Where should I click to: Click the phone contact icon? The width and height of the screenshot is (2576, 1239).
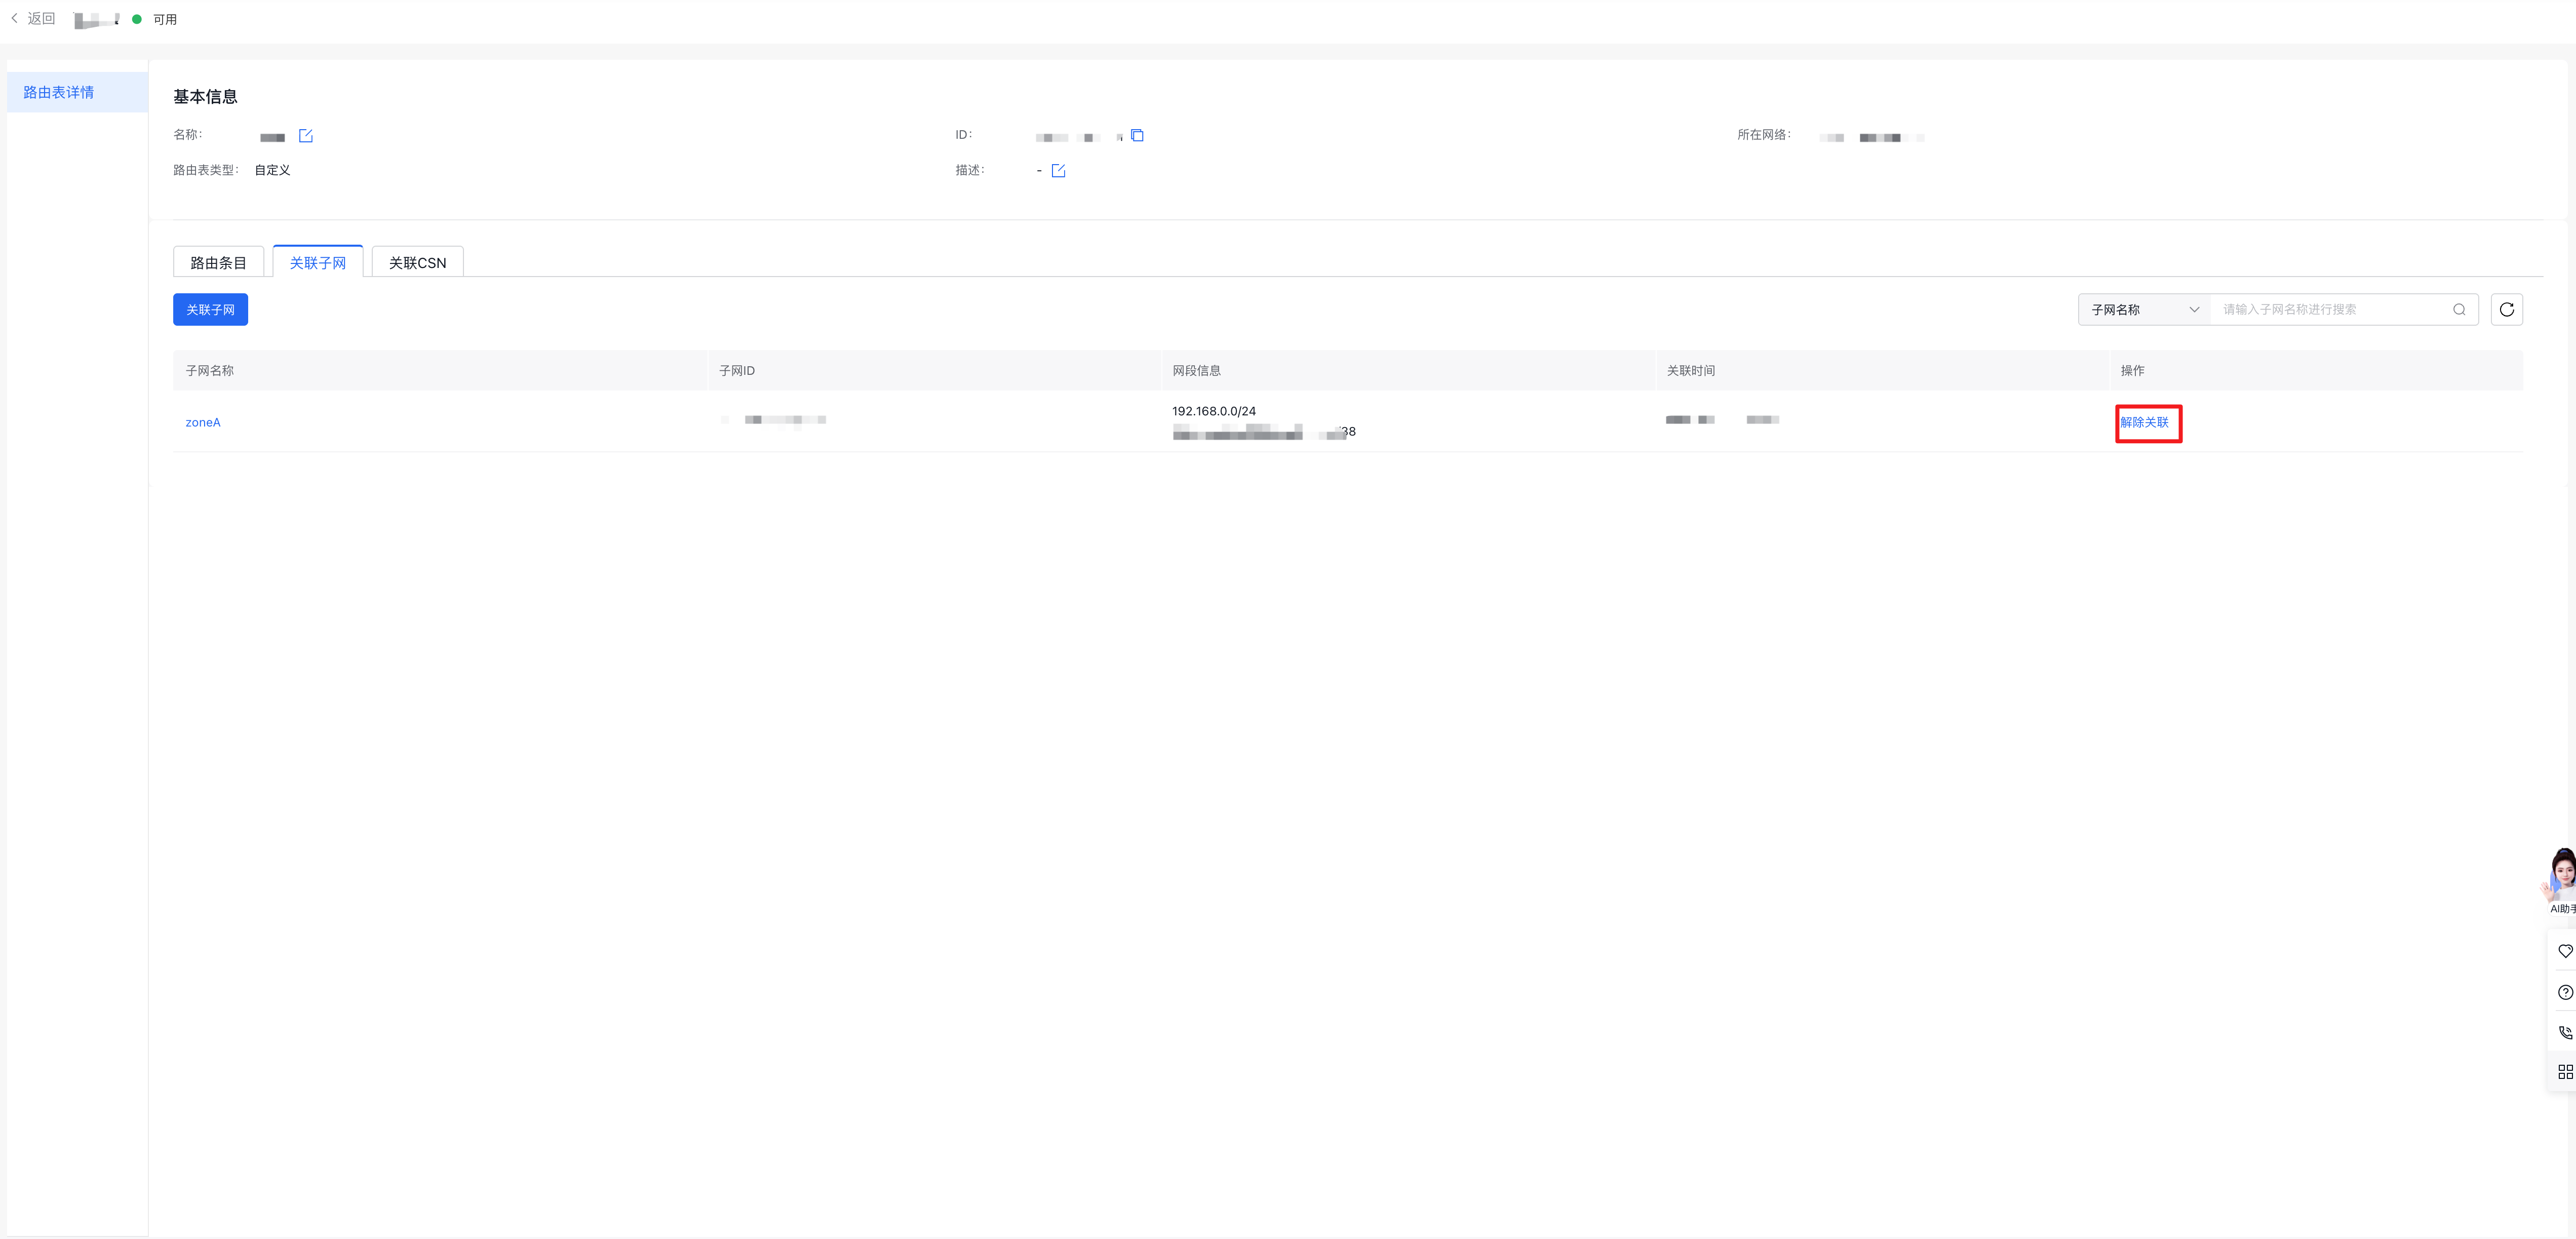tap(2564, 1032)
